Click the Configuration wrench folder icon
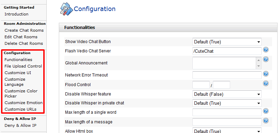Viewport: 280px width, 133px height. (66, 9)
